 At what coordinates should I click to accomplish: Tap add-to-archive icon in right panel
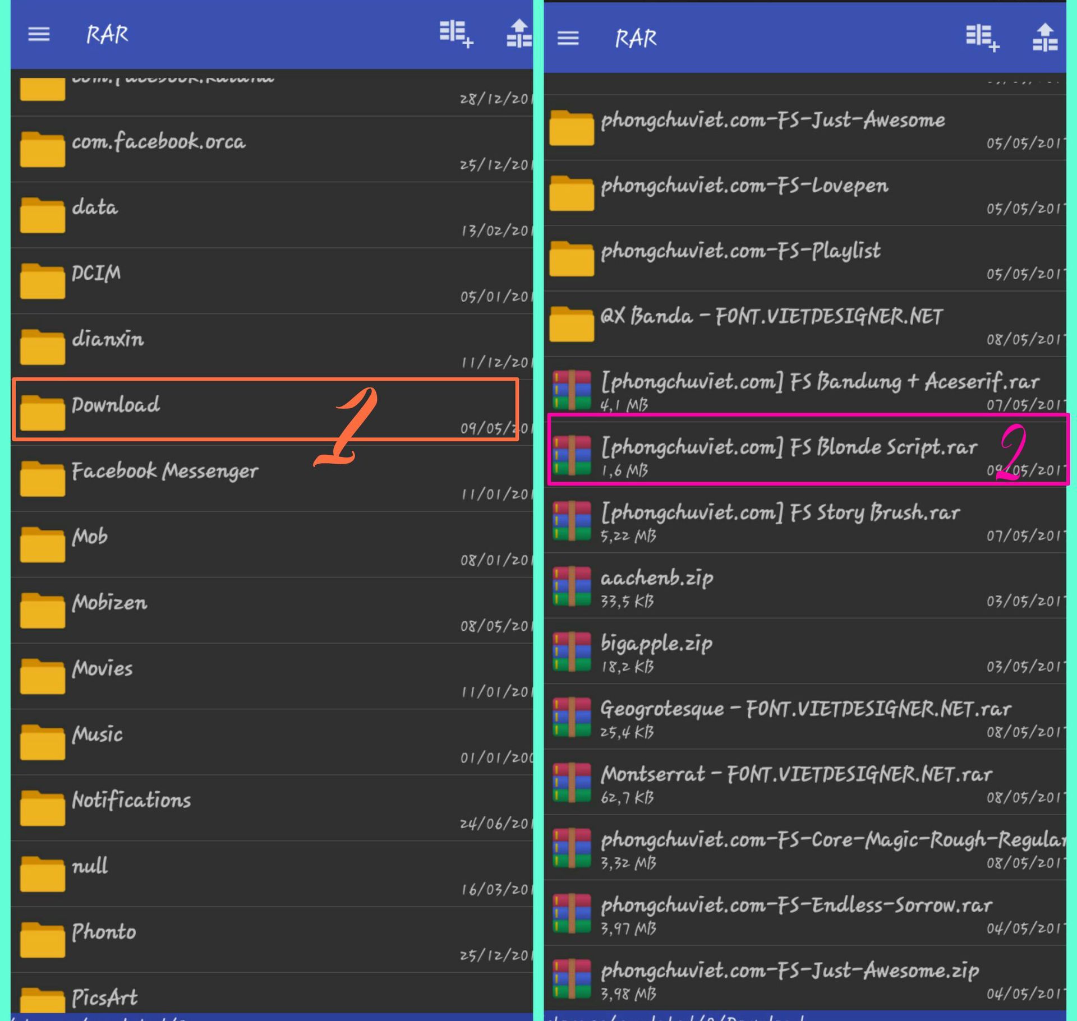pyautogui.click(x=982, y=38)
